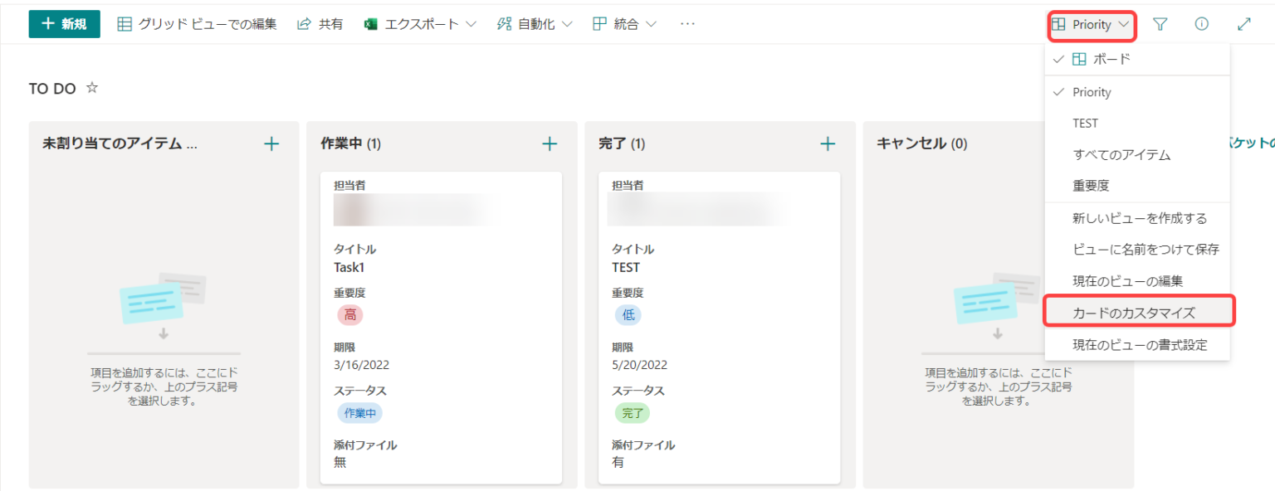Open the more options ellipsis in toolbar
Screen dimensions: 1275x491
point(687,25)
